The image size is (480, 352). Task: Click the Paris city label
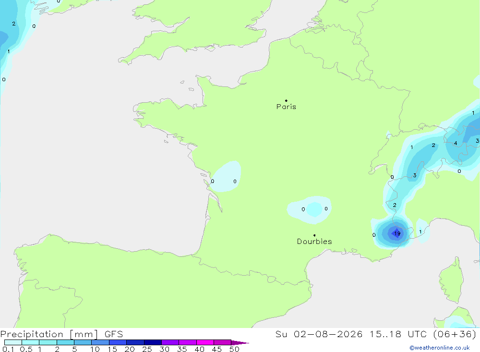tap(286, 107)
